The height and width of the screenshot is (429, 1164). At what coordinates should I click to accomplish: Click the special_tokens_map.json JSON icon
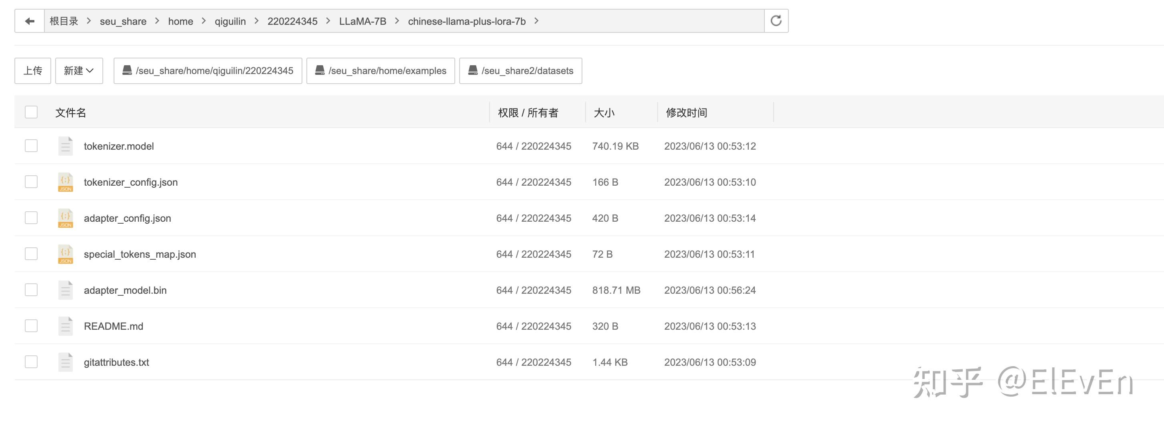pos(66,254)
